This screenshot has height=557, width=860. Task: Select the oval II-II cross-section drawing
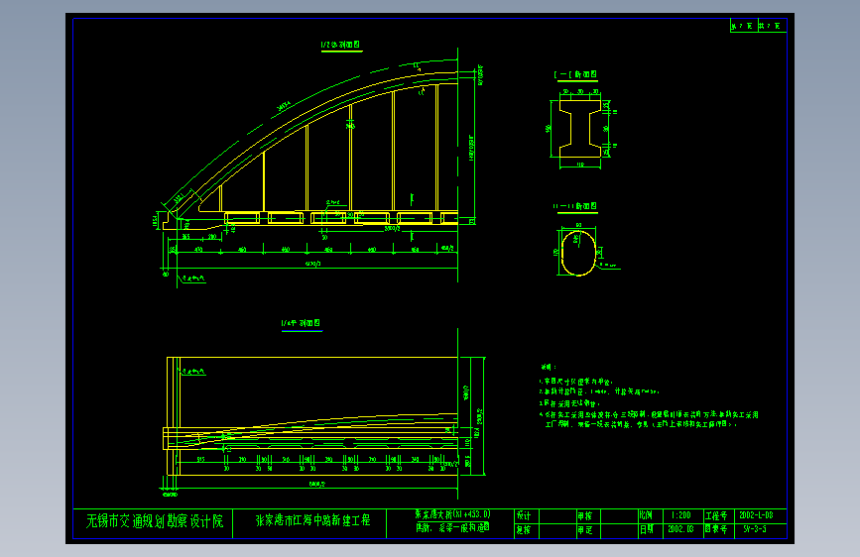click(x=578, y=253)
